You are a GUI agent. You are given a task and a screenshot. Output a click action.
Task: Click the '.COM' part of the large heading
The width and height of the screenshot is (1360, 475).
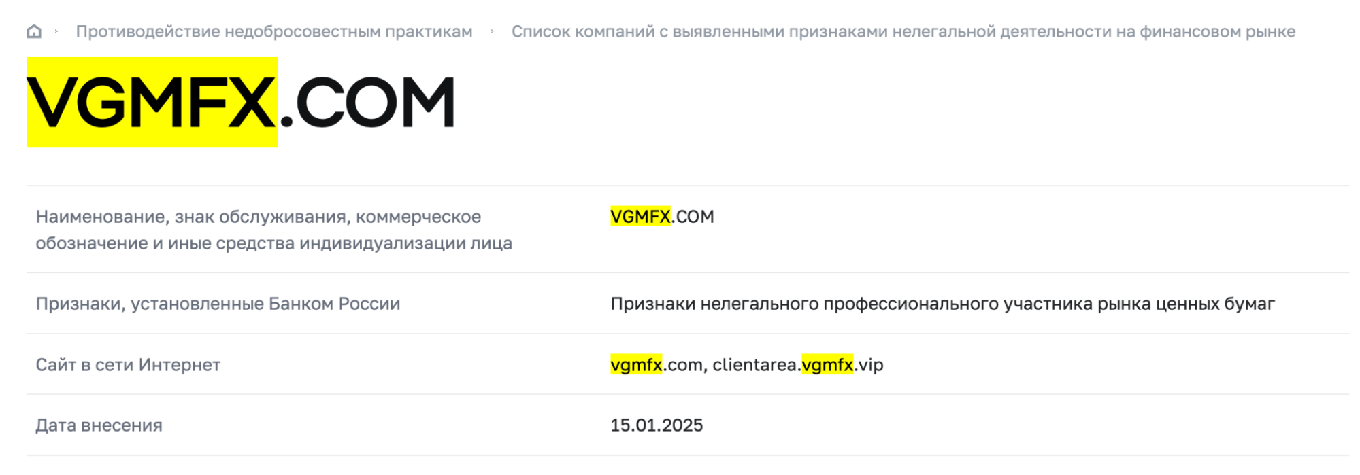[x=367, y=103]
